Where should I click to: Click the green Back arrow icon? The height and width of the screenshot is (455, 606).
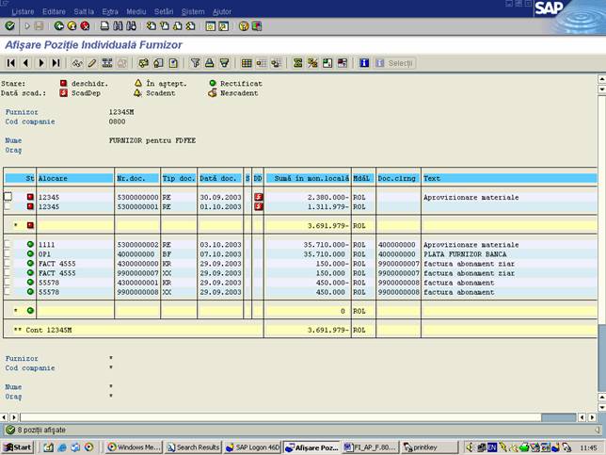click(59, 25)
